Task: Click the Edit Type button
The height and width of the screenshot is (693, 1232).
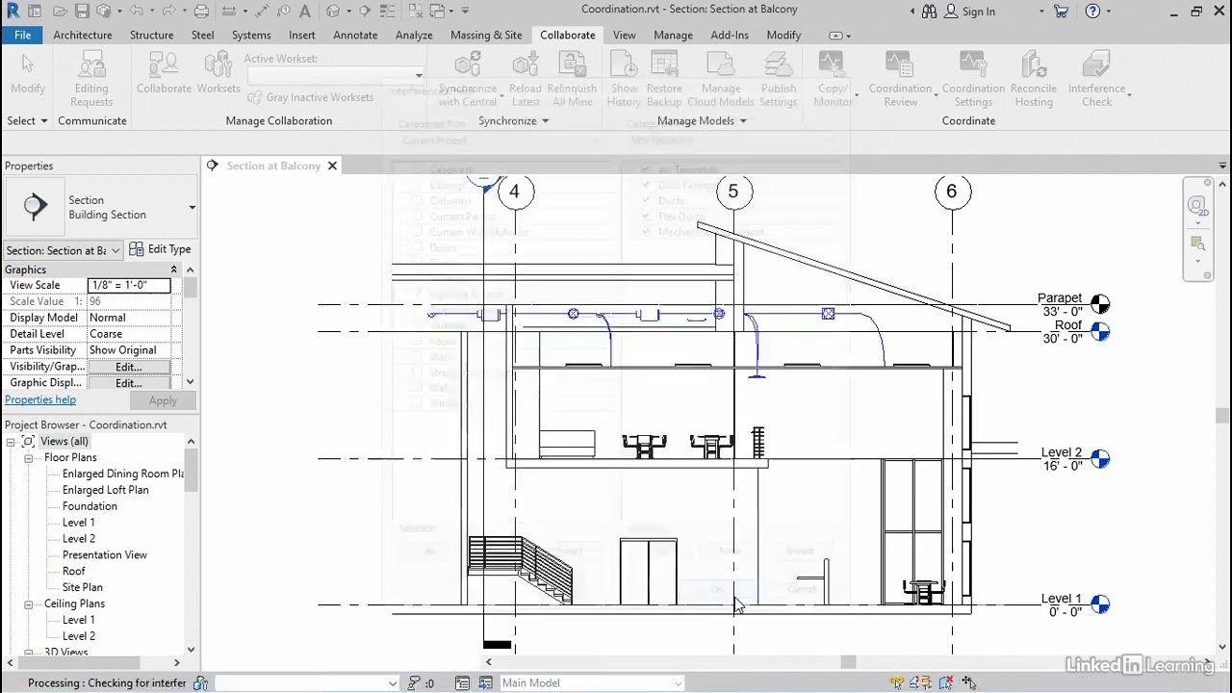Action: click(160, 249)
